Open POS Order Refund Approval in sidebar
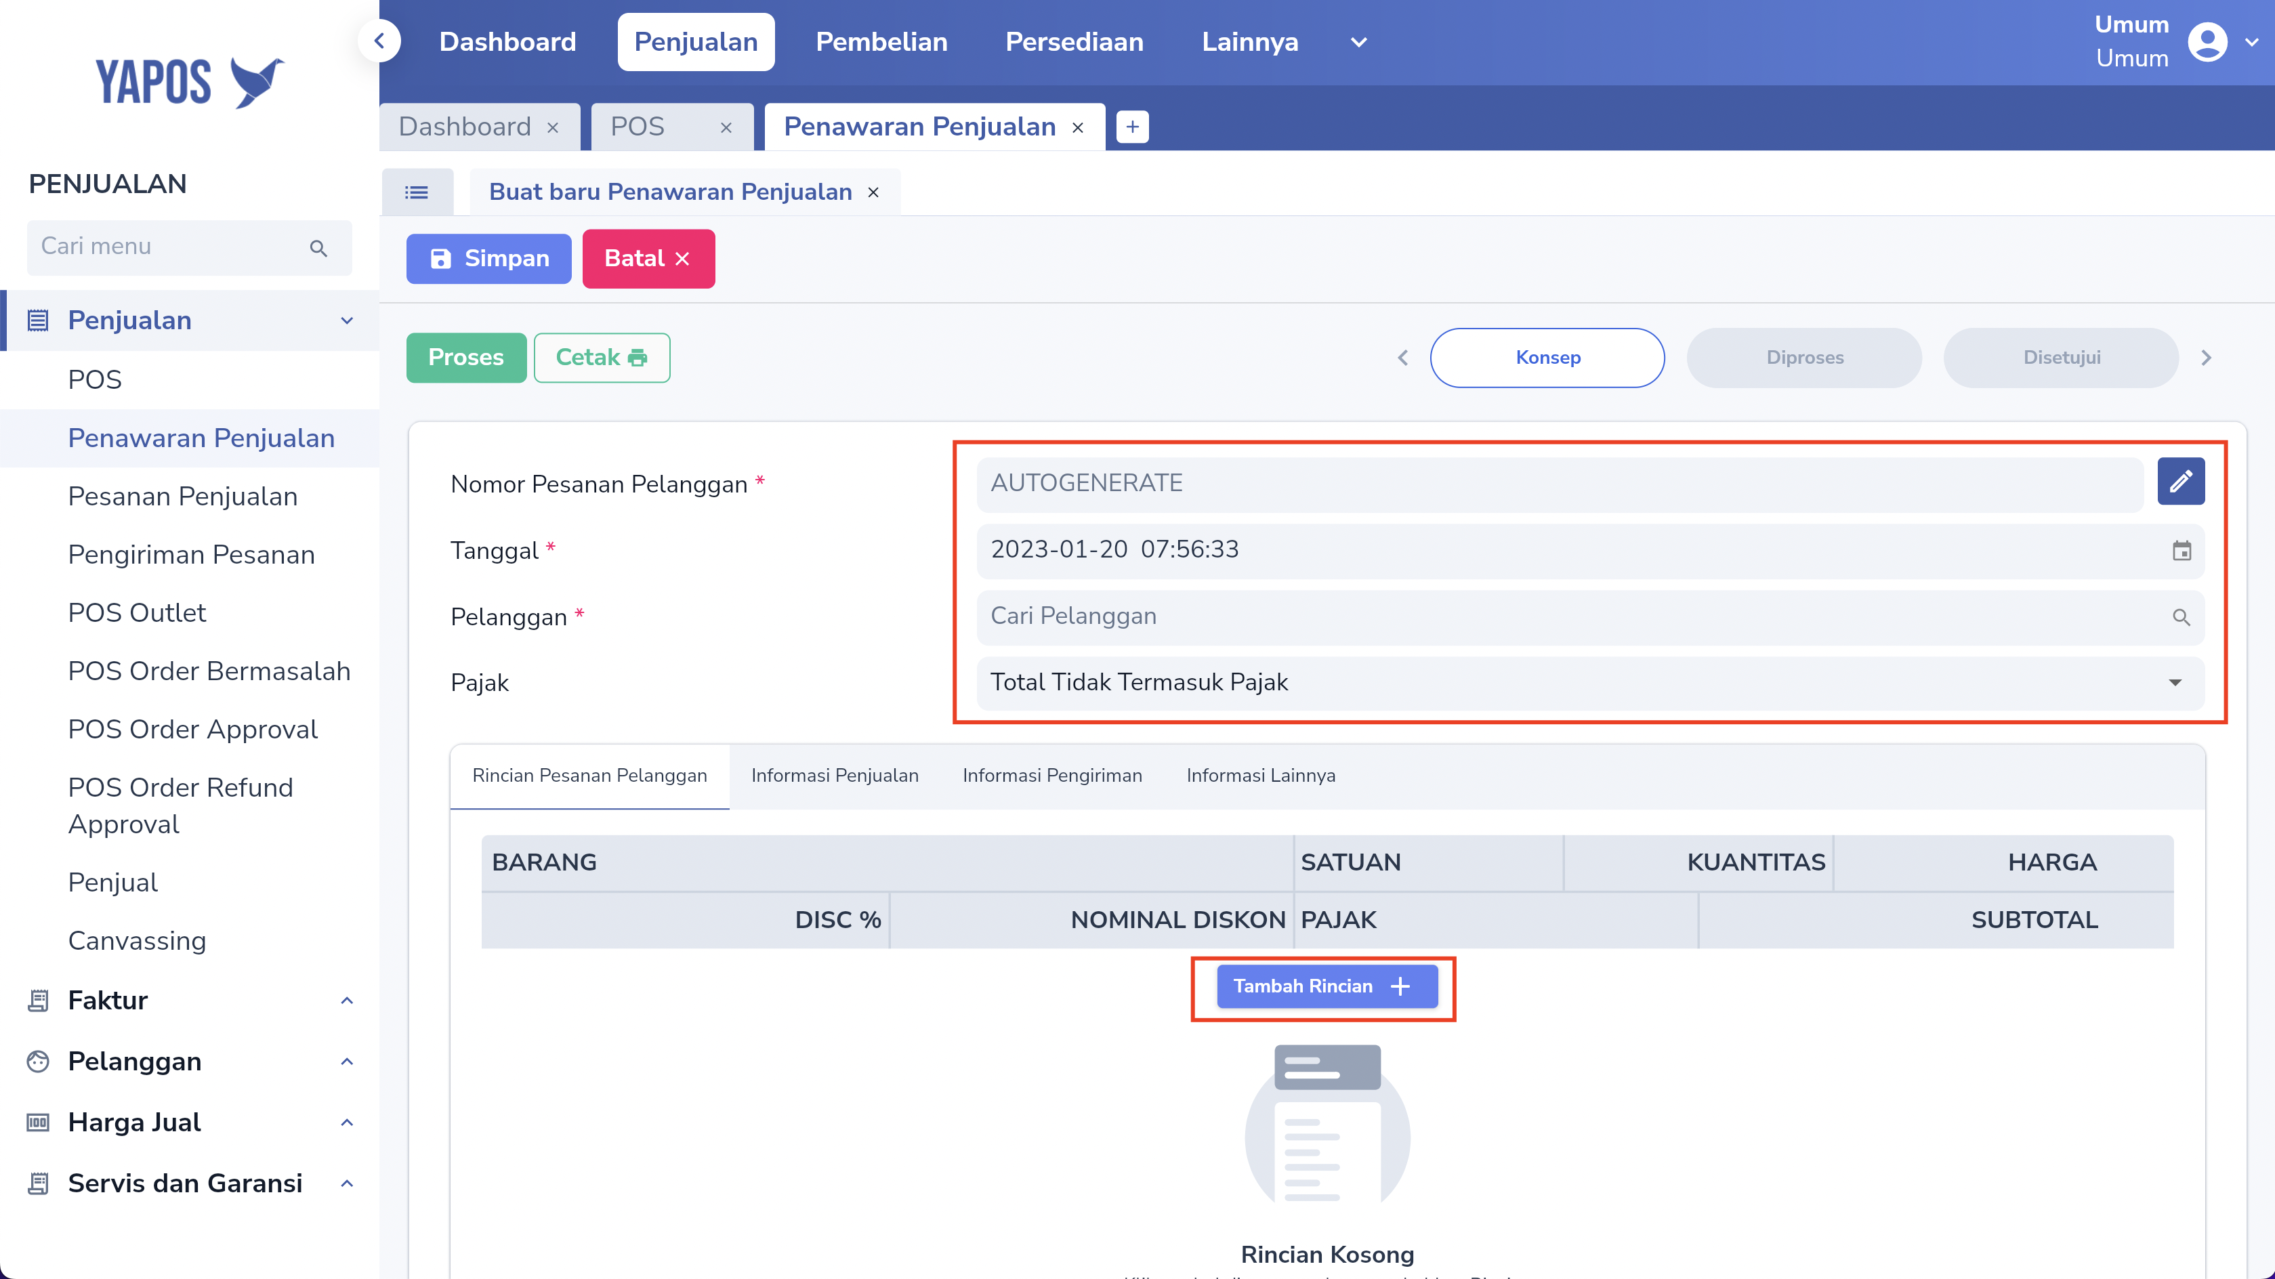The image size is (2275, 1279). [180, 805]
